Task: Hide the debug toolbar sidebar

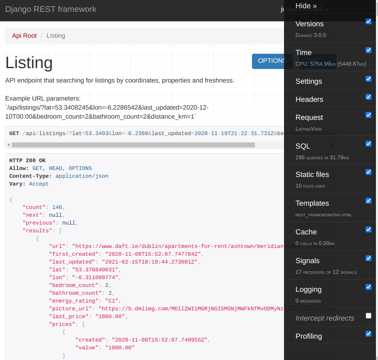Action: click(x=306, y=6)
